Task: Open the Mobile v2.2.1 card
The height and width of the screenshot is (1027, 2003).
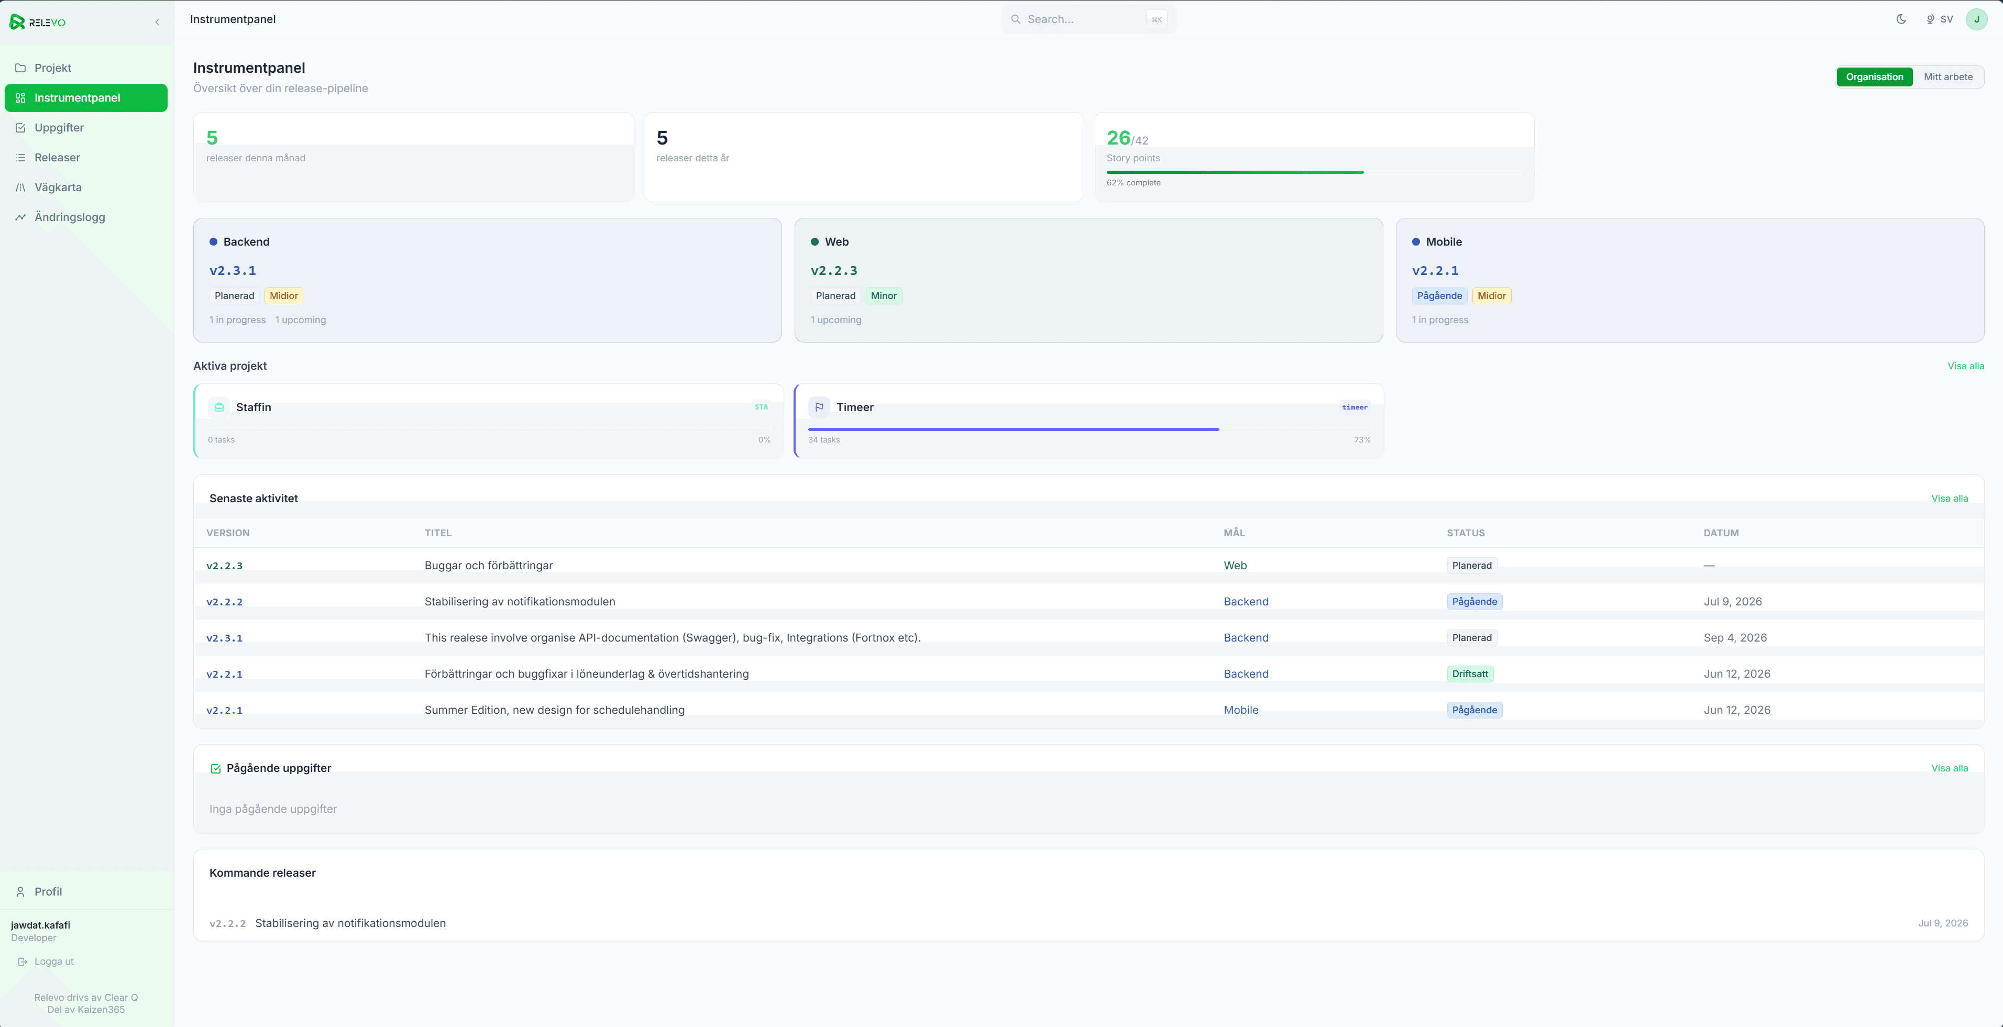Action: click(1690, 280)
